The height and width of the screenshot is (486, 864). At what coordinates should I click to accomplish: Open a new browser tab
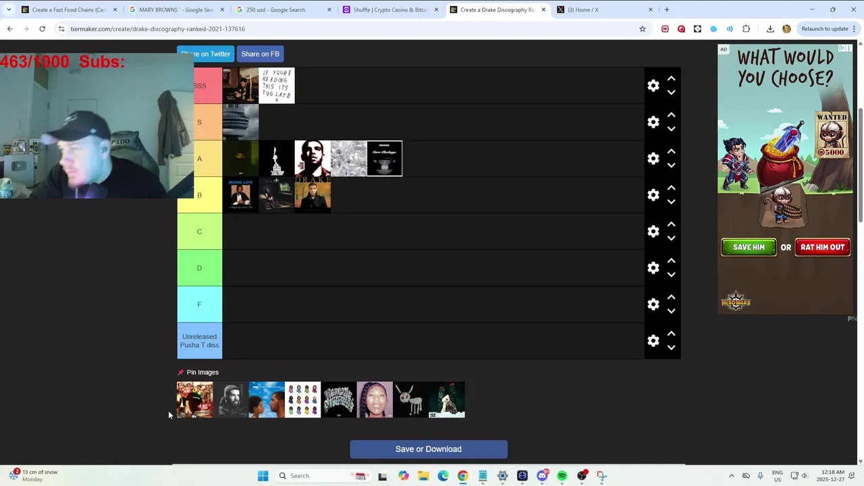click(x=666, y=9)
